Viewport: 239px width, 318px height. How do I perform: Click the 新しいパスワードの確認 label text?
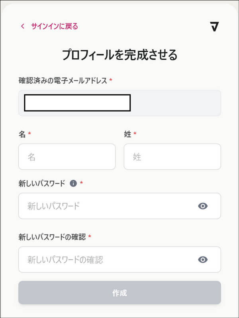pyautogui.click(x=52, y=237)
